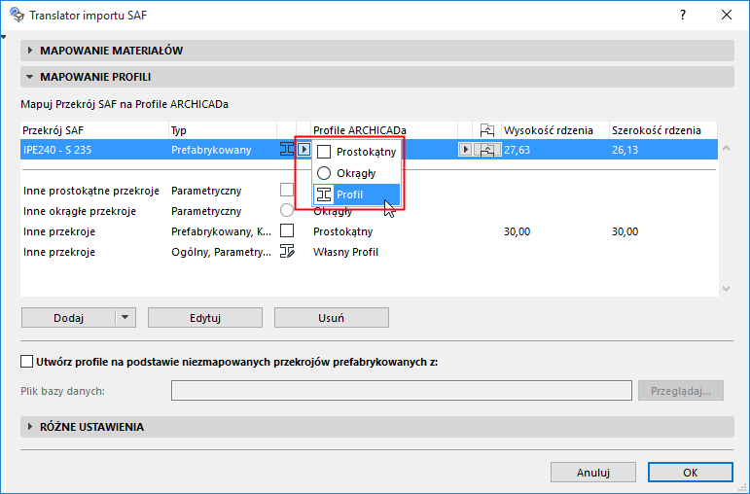750x494 pixels.
Task: Click the 30,00 Wysokość rdzenia value
Action: click(518, 231)
